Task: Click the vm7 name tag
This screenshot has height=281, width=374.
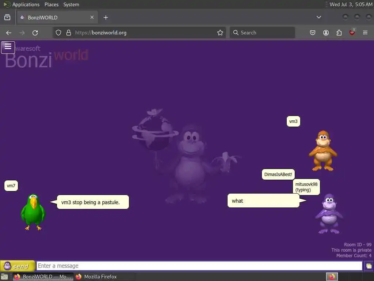Action: coord(11,186)
